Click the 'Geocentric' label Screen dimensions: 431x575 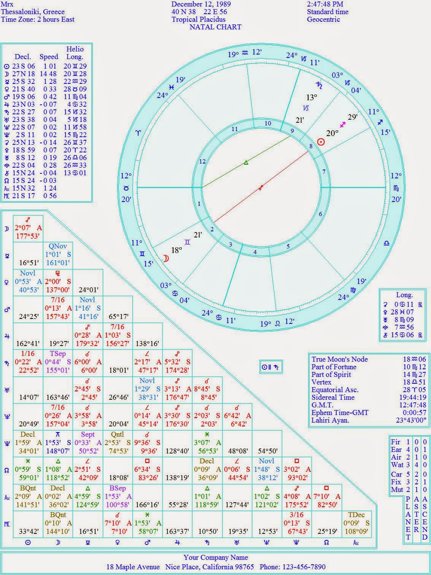[x=323, y=19]
